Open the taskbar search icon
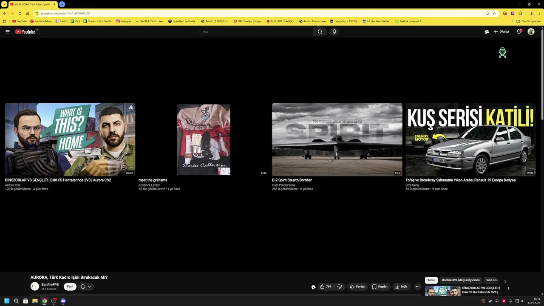544x306 pixels. tap(16, 301)
